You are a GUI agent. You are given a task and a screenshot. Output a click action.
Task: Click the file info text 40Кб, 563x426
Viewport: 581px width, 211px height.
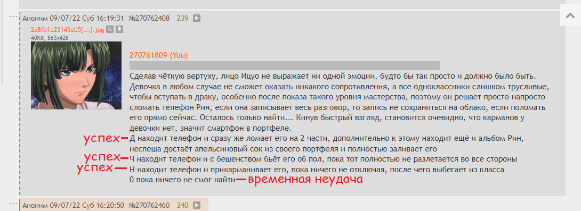[x=50, y=38]
